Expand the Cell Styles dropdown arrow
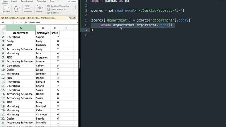226x127 pixels. [x=60, y=13]
